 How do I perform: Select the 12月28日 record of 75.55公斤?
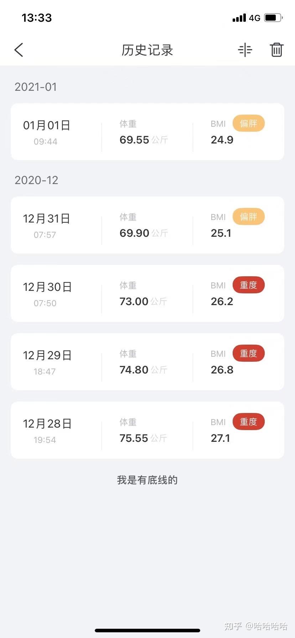click(x=147, y=430)
